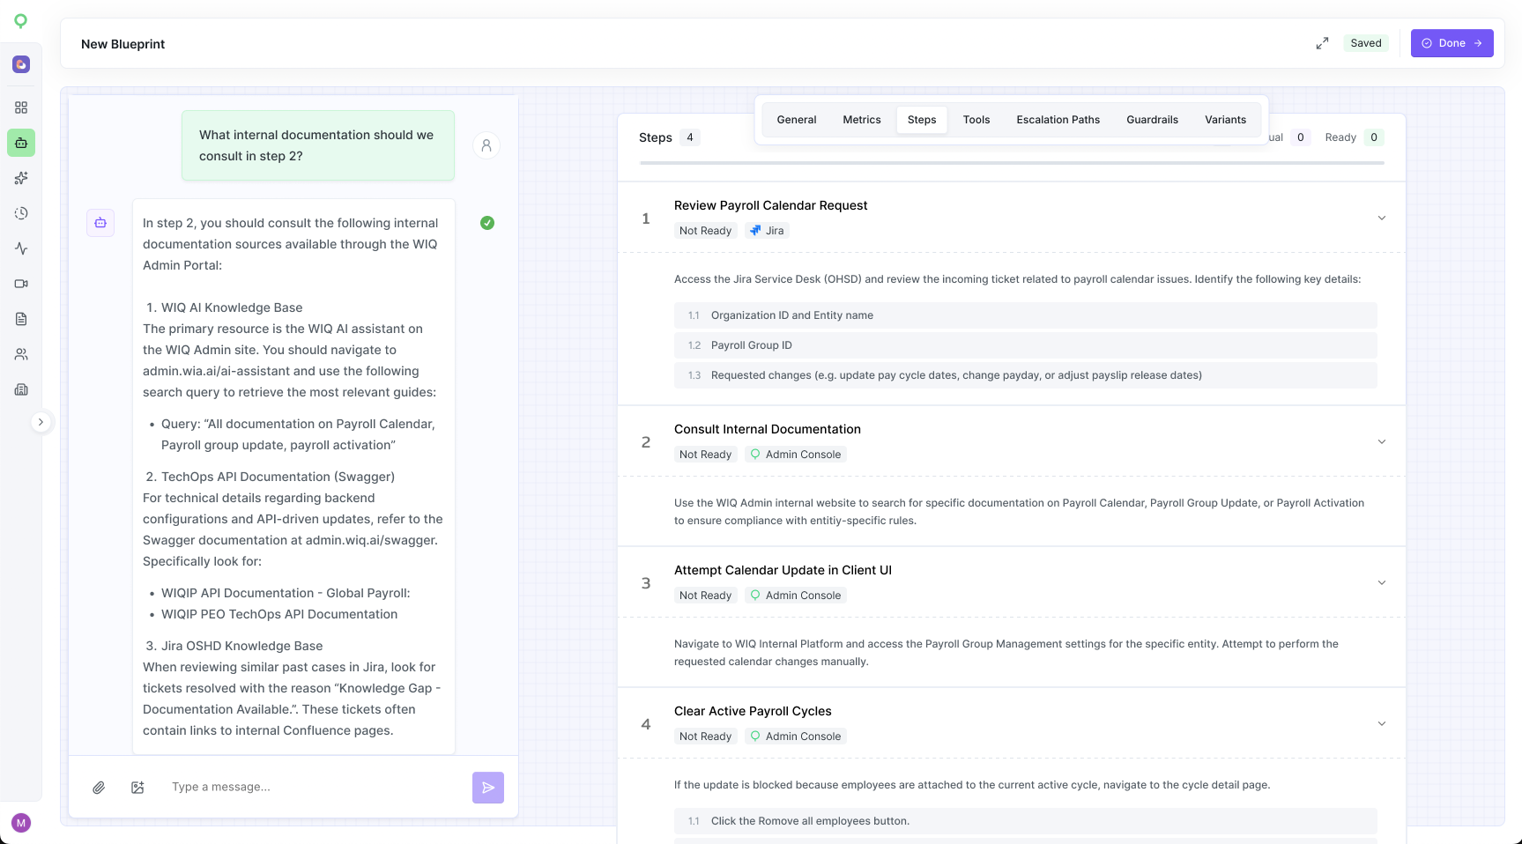Viewport: 1522px width, 844px height.
Task: Click the Steps count badge showing 4
Action: point(690,137)
